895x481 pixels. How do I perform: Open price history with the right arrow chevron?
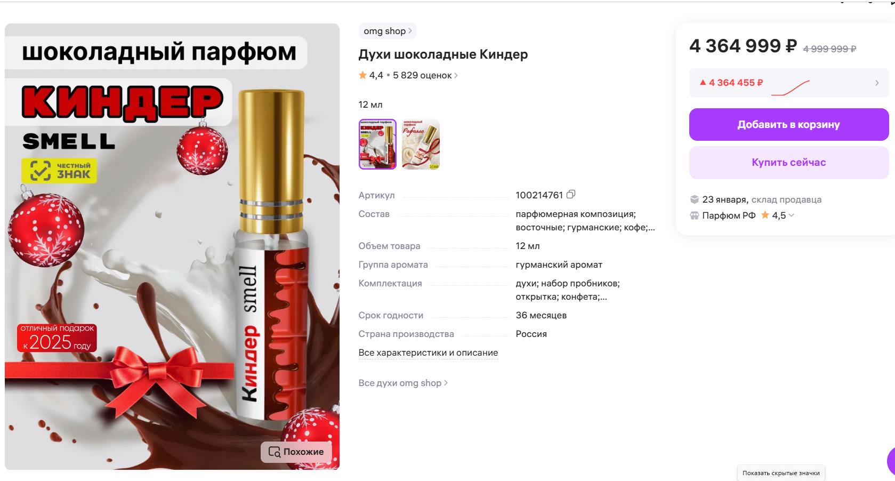point(877,83)
